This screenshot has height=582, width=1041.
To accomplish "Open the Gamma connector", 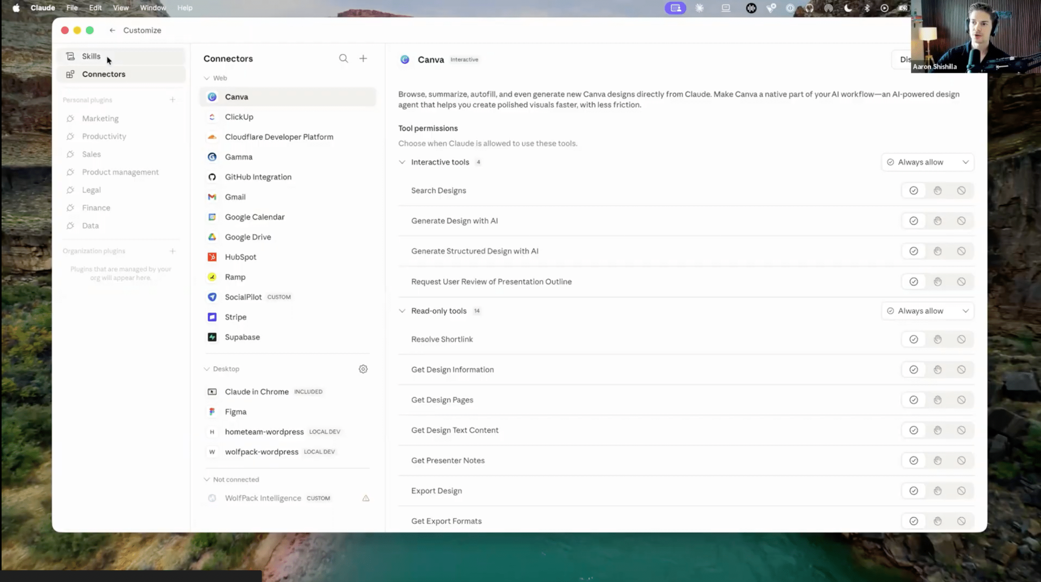I will pyautogui.click(x=288, y=157).
